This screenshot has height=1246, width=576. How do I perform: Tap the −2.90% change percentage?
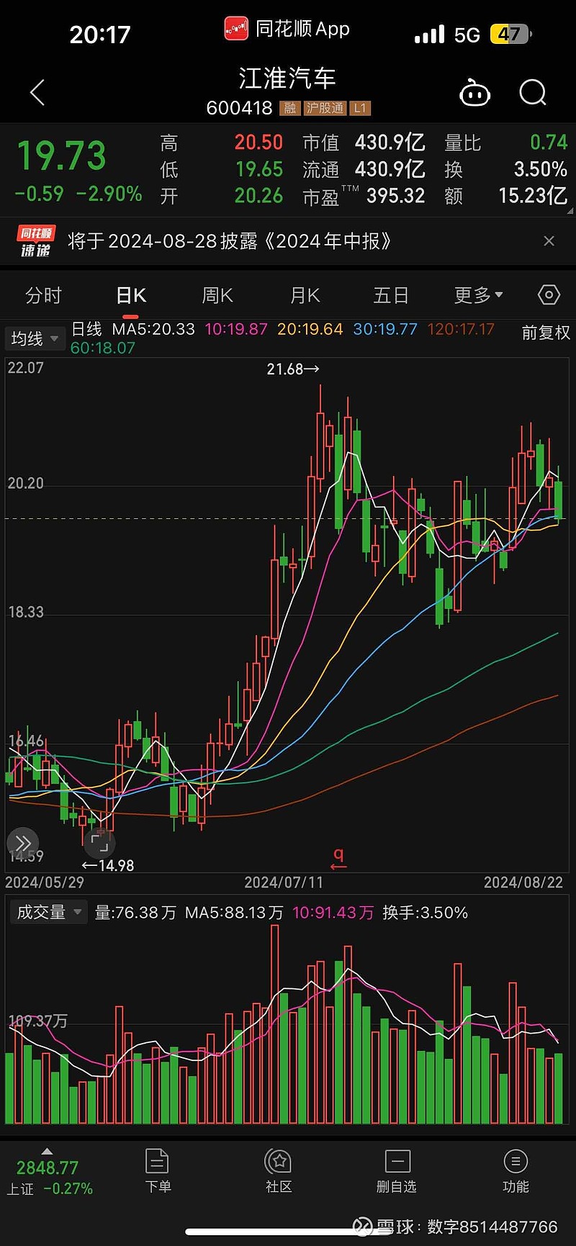(x=109, y=194)
